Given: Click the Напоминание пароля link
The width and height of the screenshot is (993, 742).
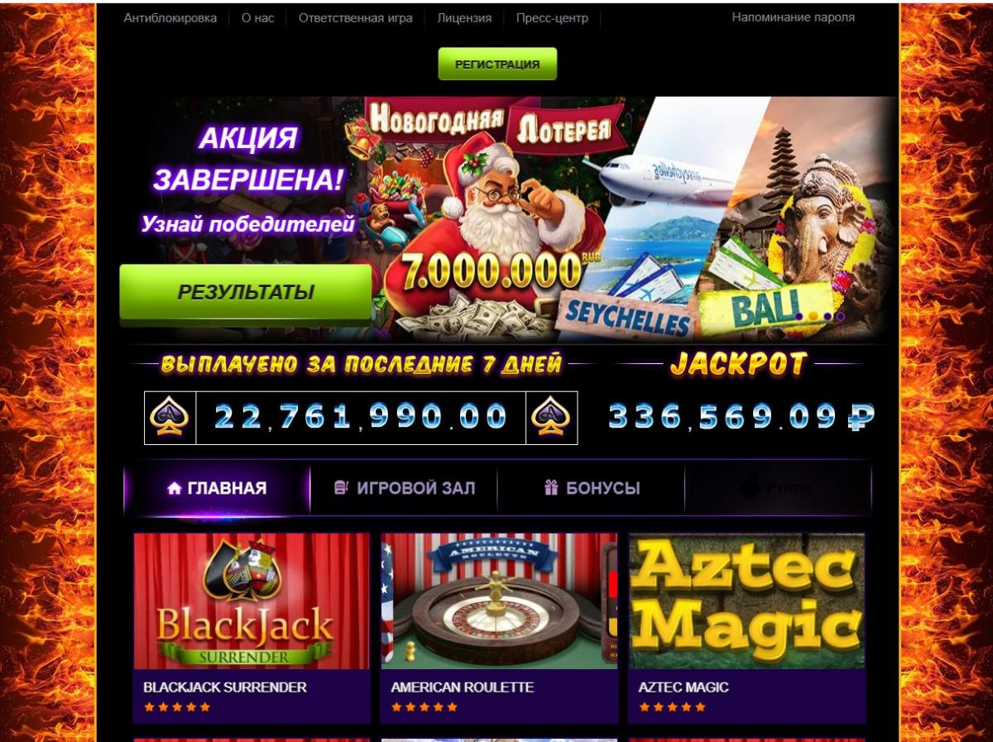Looking at the screenshot, I should (x=794, y=17).
